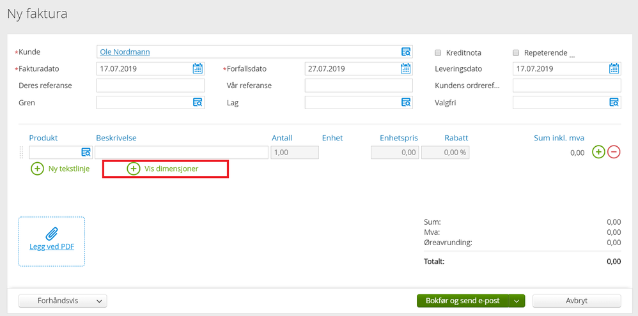Open lookup icon in Valgfri field

(614, 102)
